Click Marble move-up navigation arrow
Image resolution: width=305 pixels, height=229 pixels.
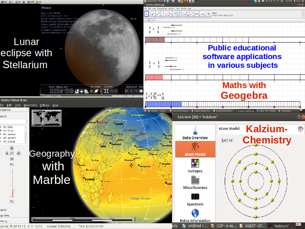point(12,148)
